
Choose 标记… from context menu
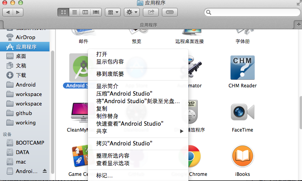click(x=138, y=175)
